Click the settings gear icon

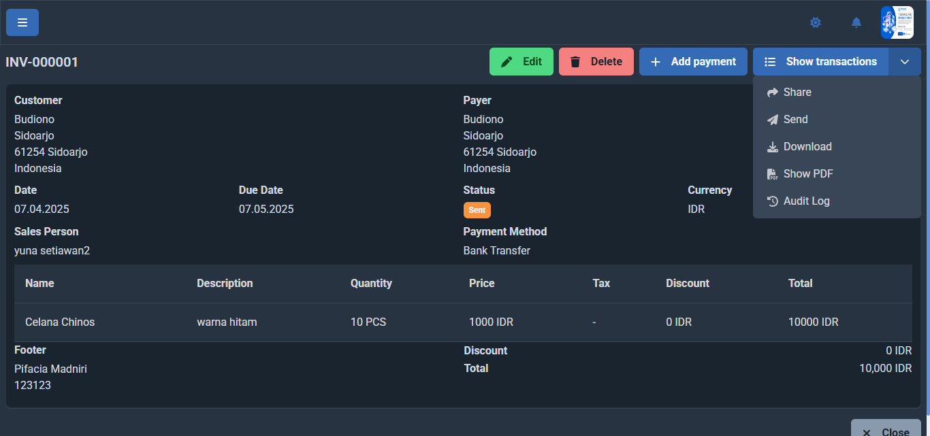coord(815,22)
